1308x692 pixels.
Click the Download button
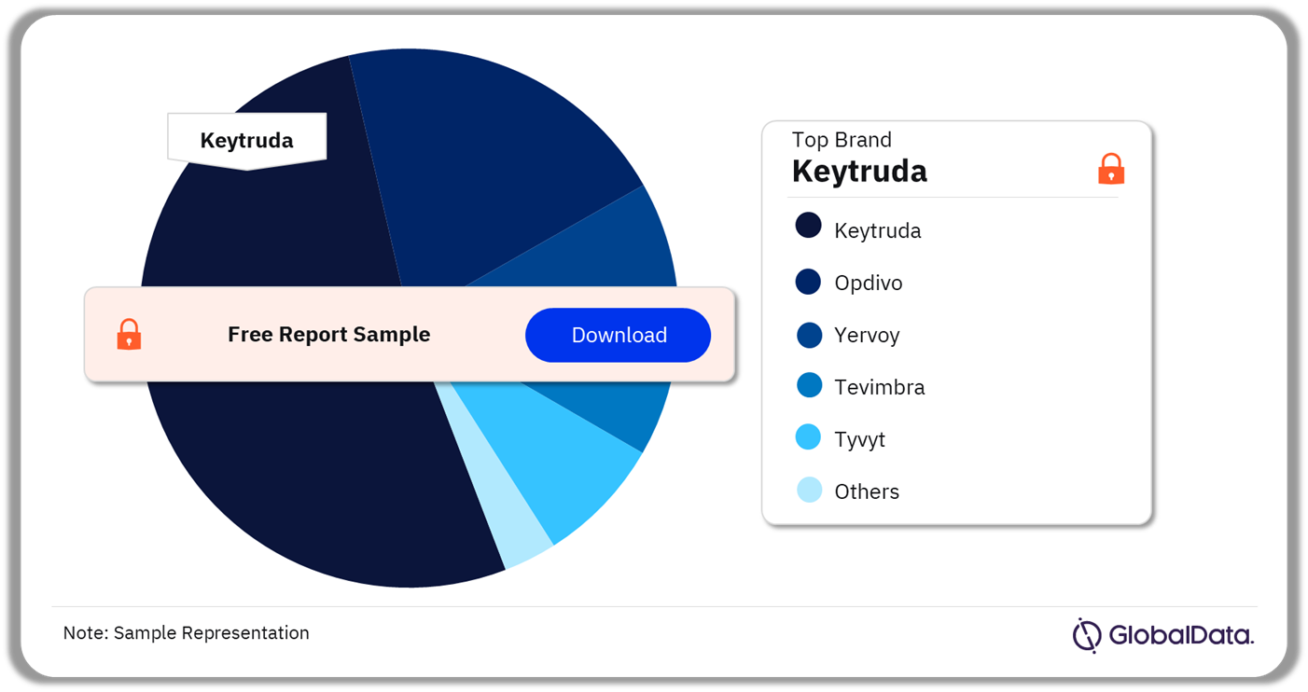click(618, 335)
